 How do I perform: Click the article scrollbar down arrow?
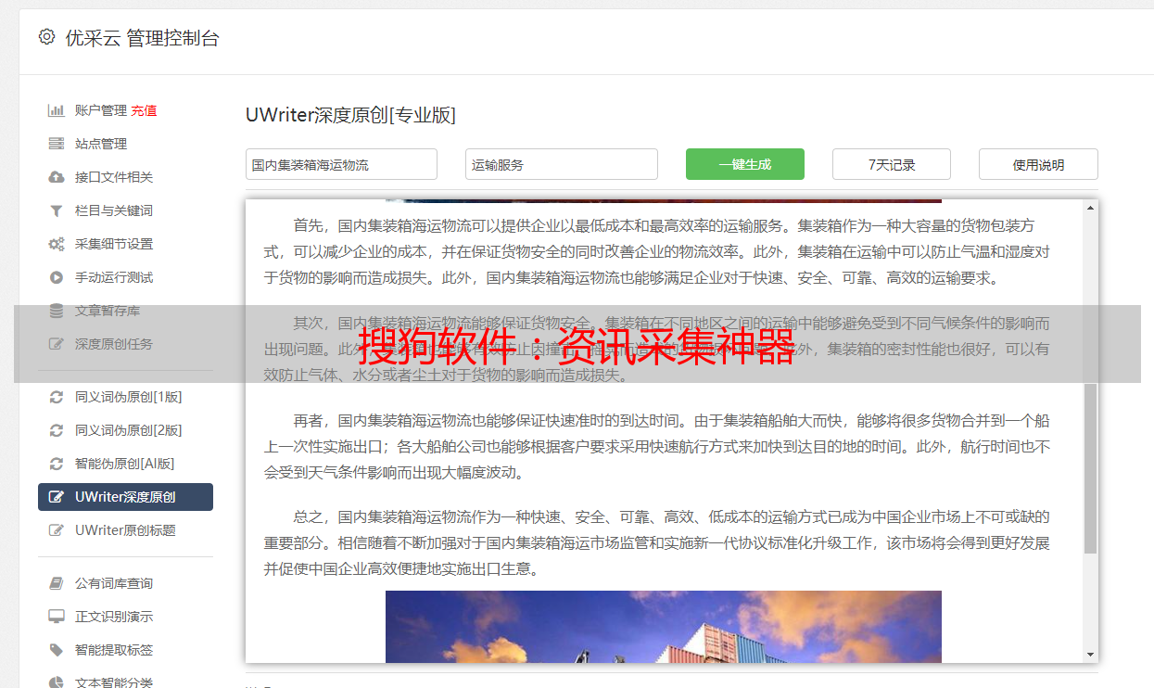point(1090,655)
